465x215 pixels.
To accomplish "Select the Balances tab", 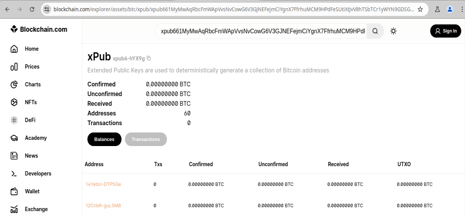I will click(x=104, y=139).
